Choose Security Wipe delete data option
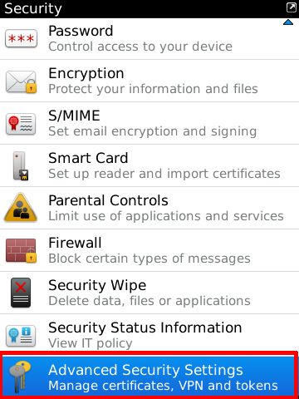 [x=149, y=293]
